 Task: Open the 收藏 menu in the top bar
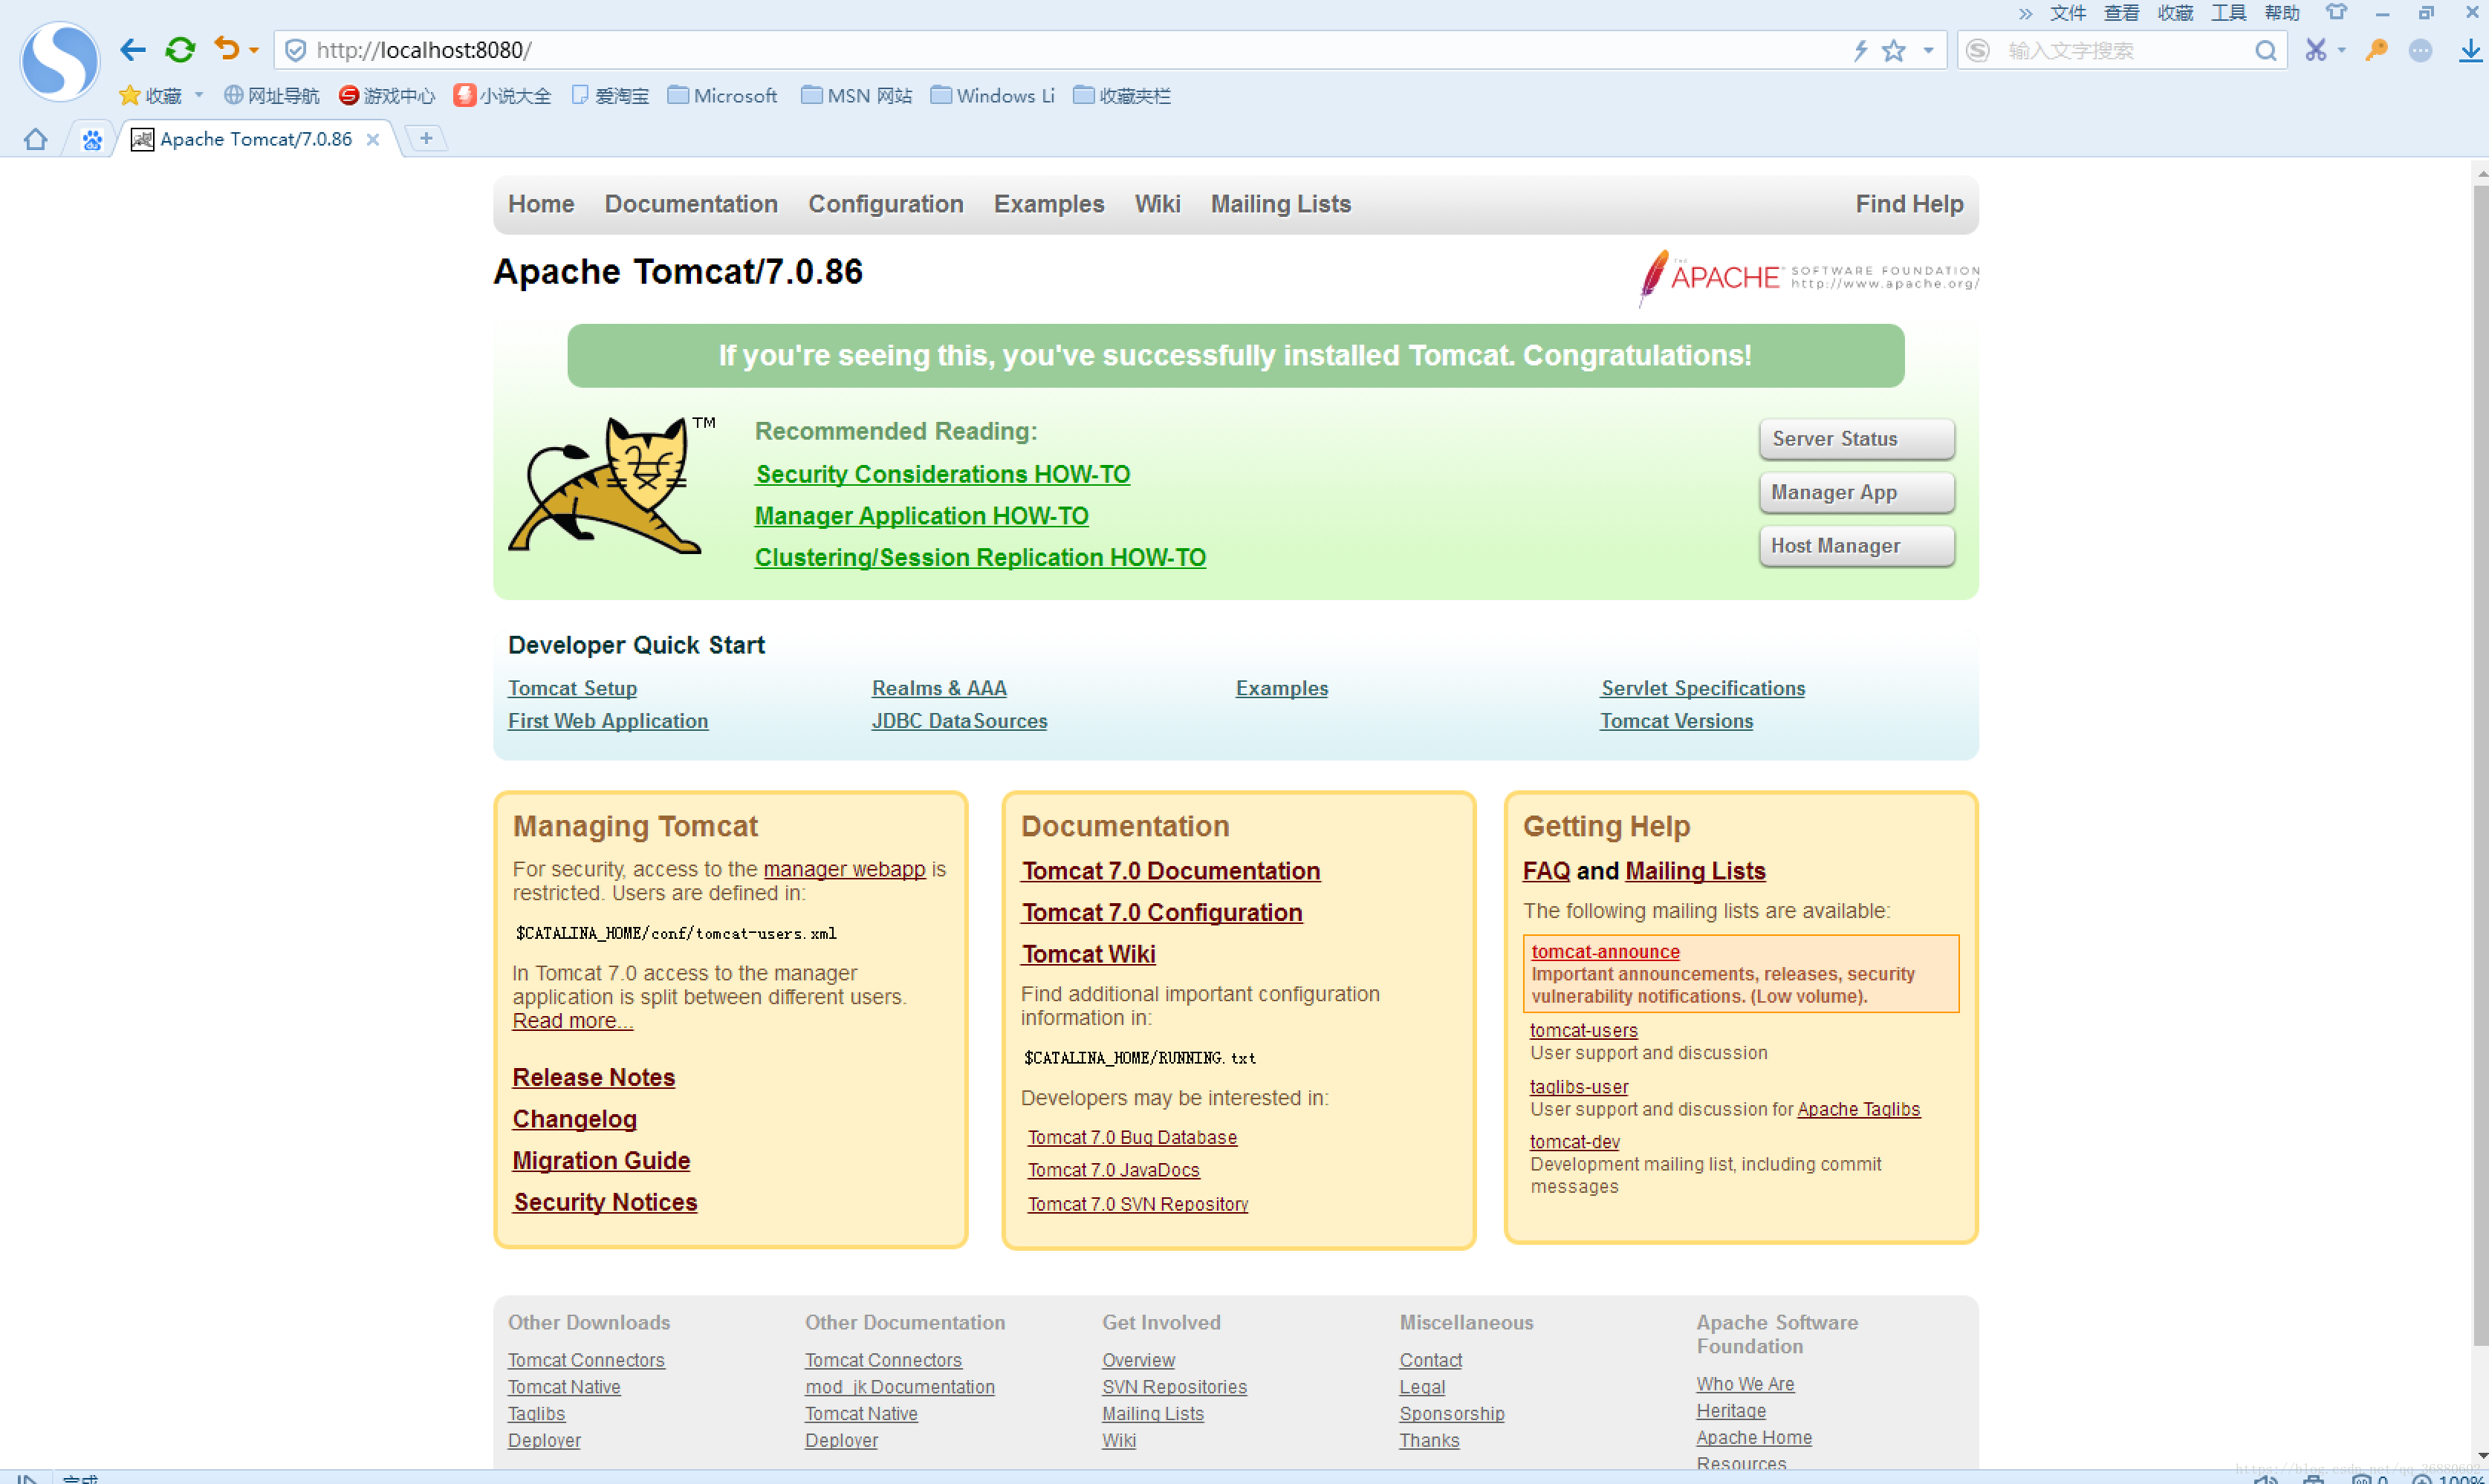coord(2175,13)
